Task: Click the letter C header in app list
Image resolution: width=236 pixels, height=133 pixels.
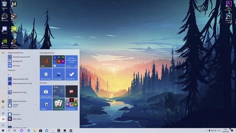Action: [x=8, y=97]
